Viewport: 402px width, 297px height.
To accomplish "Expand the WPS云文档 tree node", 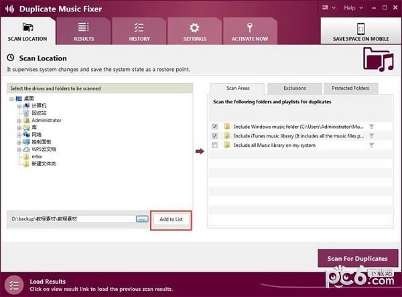I will (x=19, y=150).
